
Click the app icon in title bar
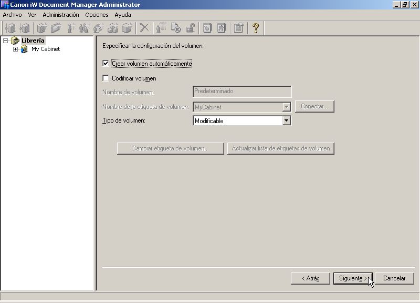coord(5,5)
